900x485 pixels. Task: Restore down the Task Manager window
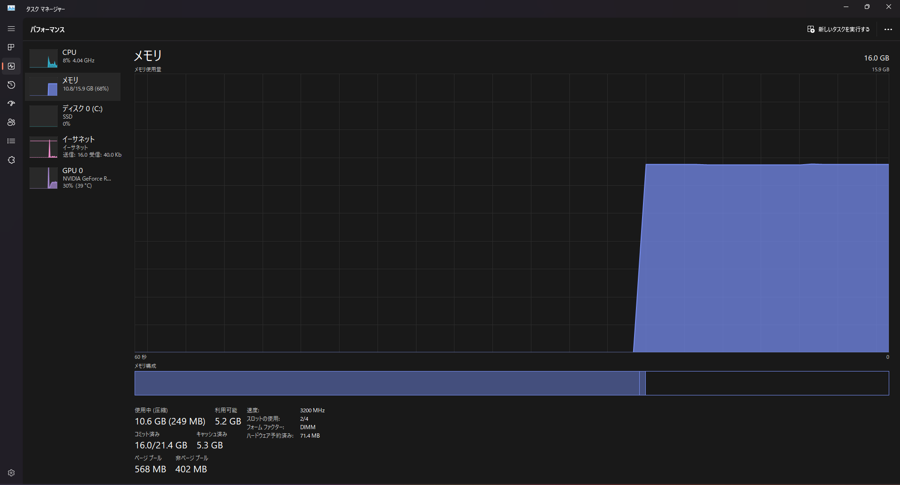867,7
